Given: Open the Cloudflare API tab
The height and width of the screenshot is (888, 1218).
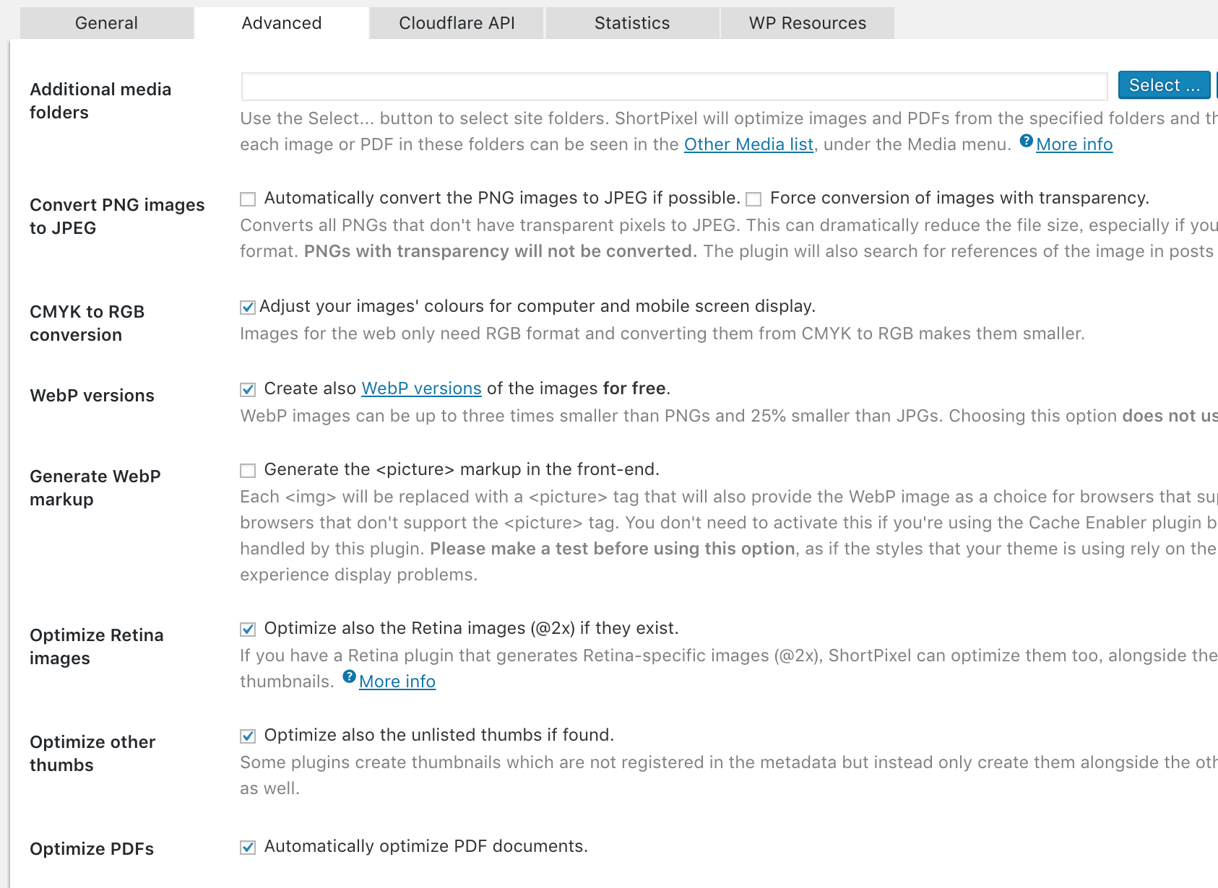Looking at the screenshot, I should (457, 23).
